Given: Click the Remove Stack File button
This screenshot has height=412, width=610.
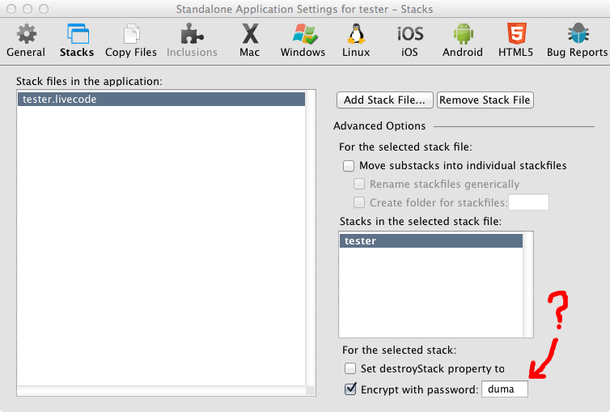Looking at the screenshot, I should (485, 100).
